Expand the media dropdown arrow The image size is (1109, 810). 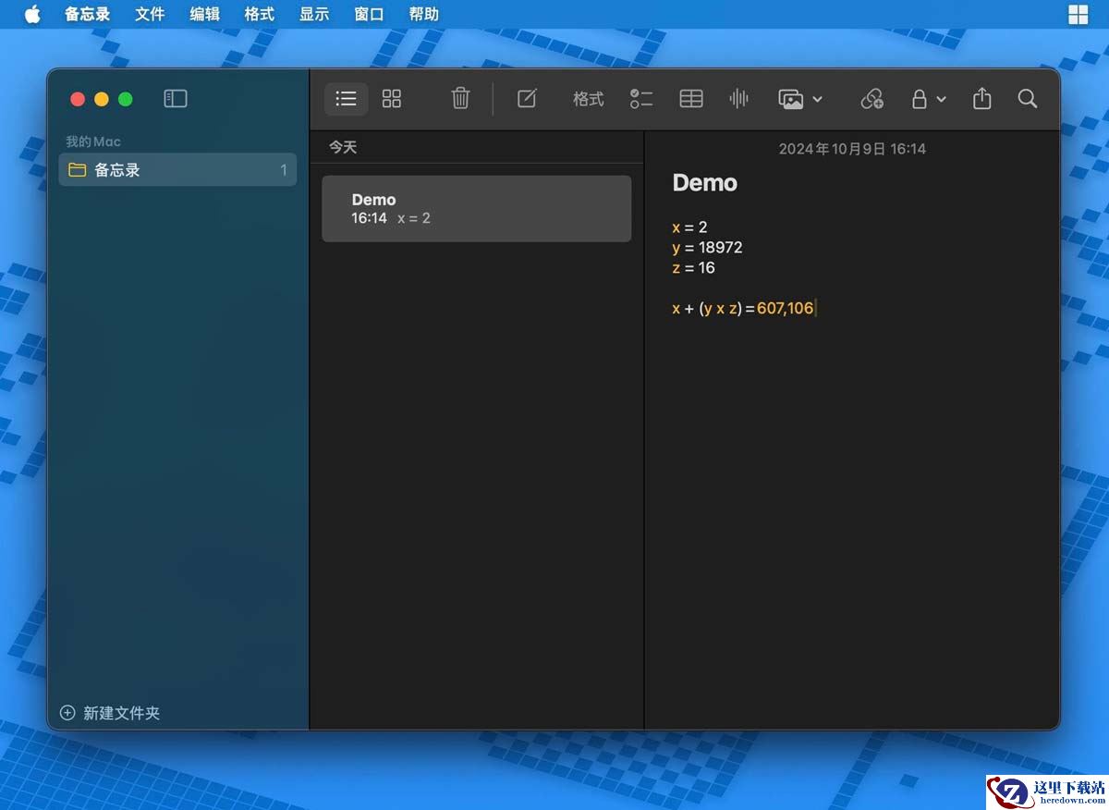[817, 99]
